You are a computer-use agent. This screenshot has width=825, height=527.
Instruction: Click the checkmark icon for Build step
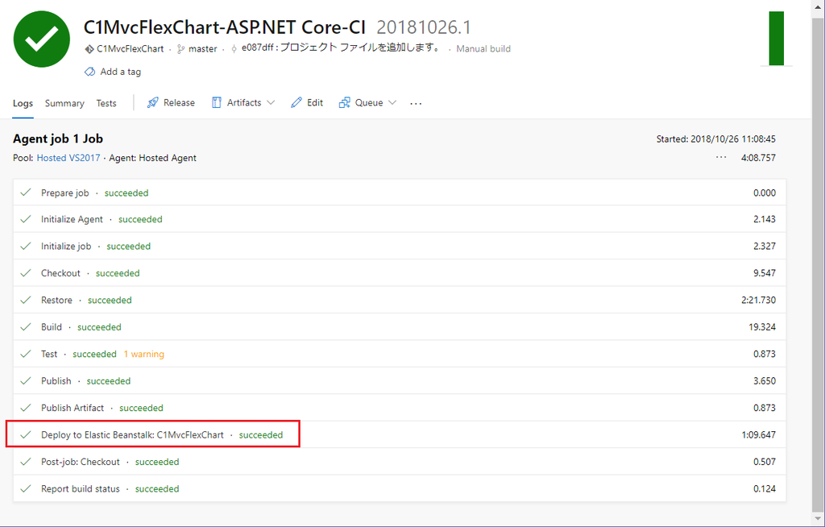25,327
